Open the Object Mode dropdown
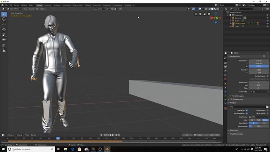Image resolution: width=270 pixels, height=152 pixels. click(x=14, y=9)
